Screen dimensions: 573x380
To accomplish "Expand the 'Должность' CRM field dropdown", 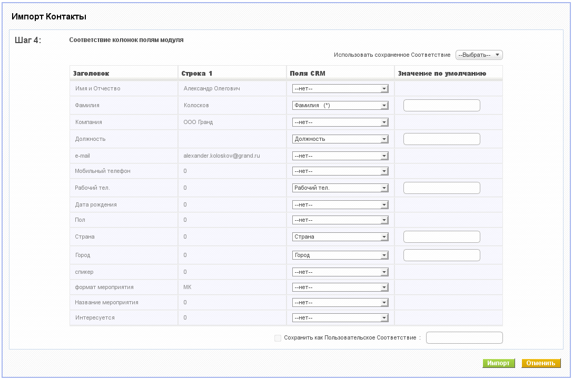I will pos(340,139).
